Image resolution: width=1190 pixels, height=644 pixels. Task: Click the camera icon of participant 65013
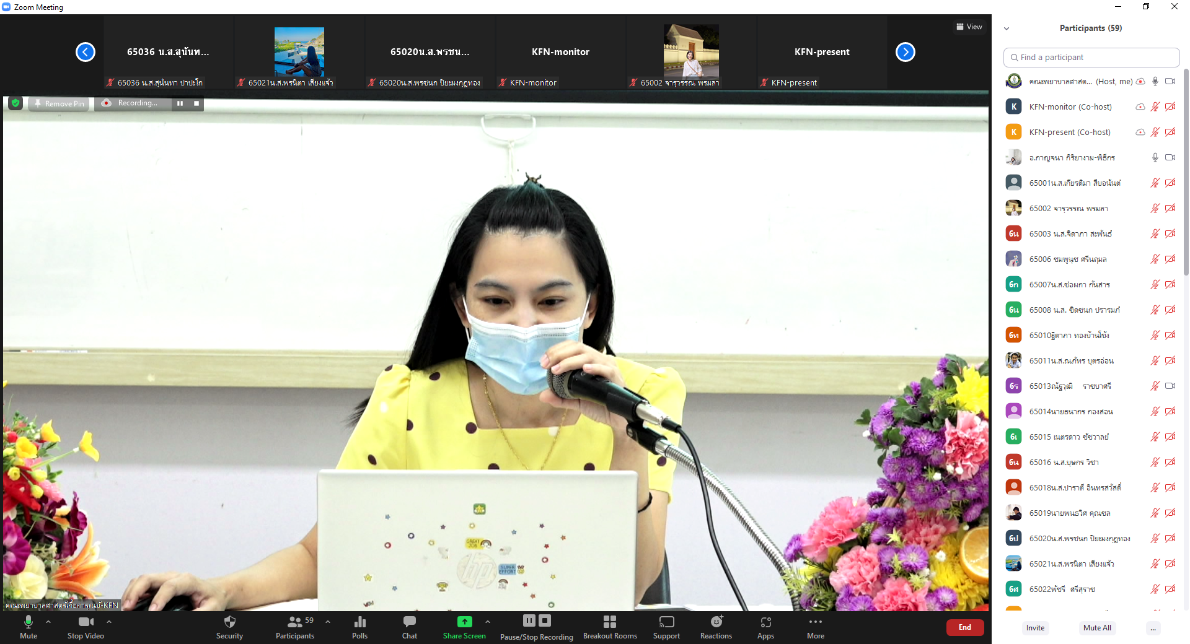click(1170, 386)
